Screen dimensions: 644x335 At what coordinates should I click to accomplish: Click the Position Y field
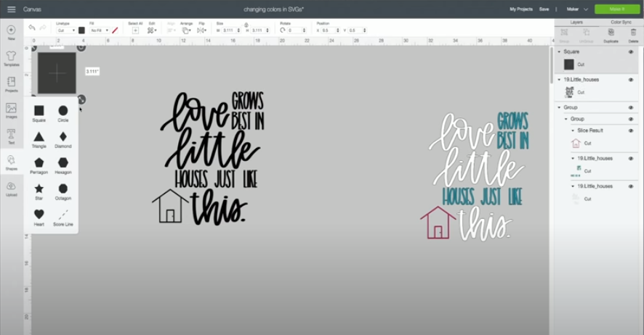click(358, 30)
